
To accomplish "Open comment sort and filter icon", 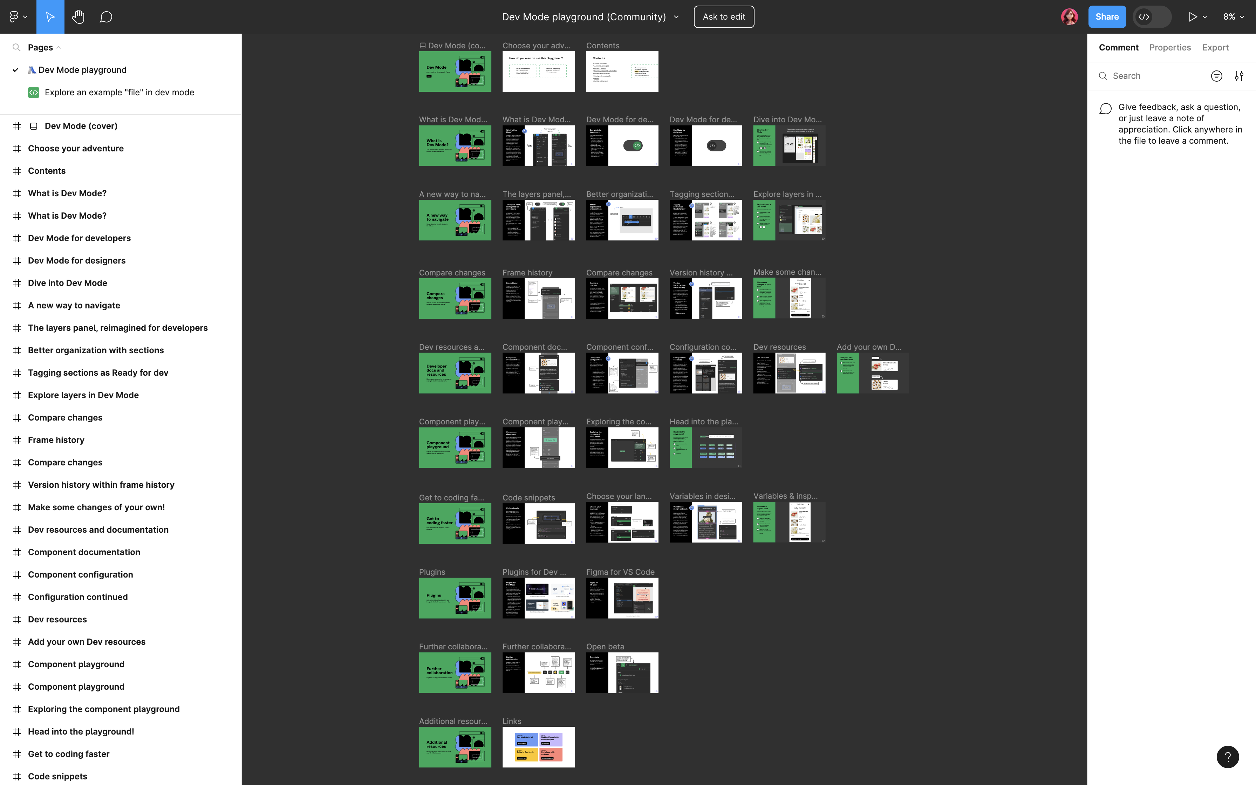I will point(1216,76).
